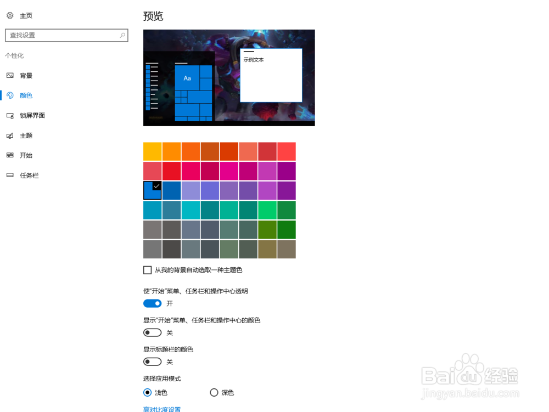Choose the light lavender swatch
Image resolution: width=549 pixels, height=412 pixels.
coord(191,190)
